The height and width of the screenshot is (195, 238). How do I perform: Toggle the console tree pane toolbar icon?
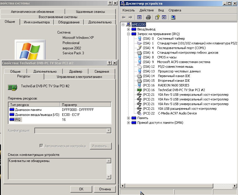coord(139,17)
